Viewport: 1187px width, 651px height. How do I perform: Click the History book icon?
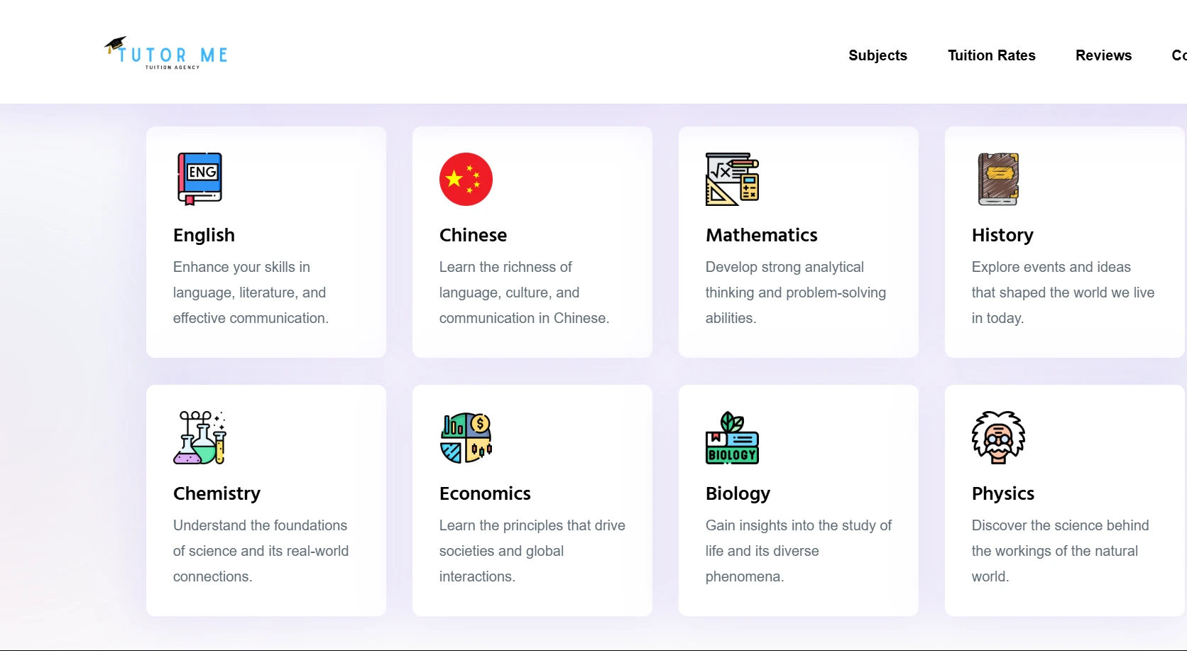point(998,179)
